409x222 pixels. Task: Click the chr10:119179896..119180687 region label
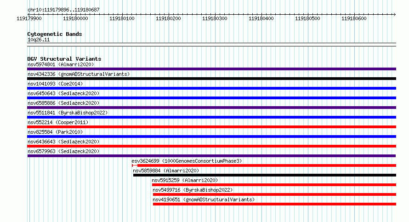pyautogui.click(x=63, y=10)
